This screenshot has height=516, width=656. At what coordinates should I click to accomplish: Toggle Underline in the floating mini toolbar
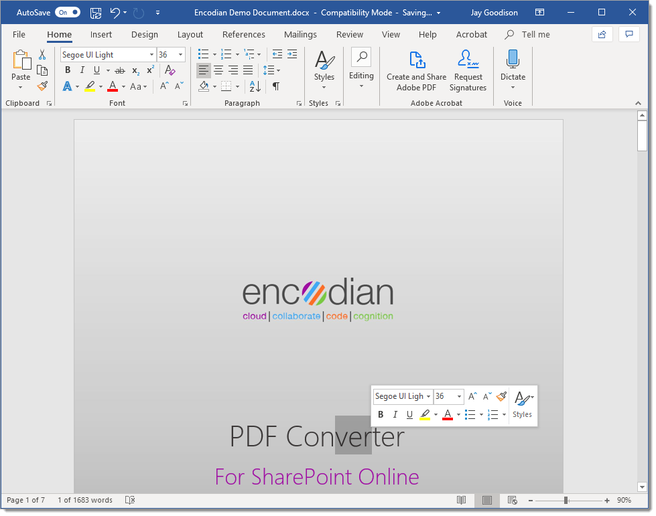click(409, 414)
